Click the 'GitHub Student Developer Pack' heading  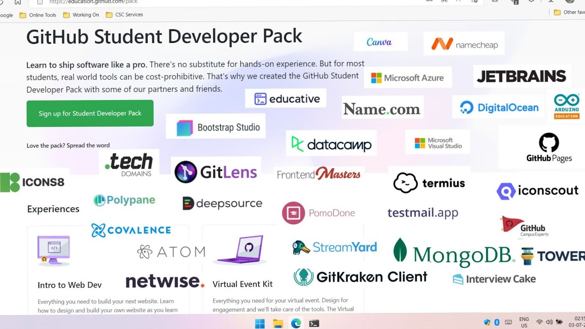pos(164,37)
